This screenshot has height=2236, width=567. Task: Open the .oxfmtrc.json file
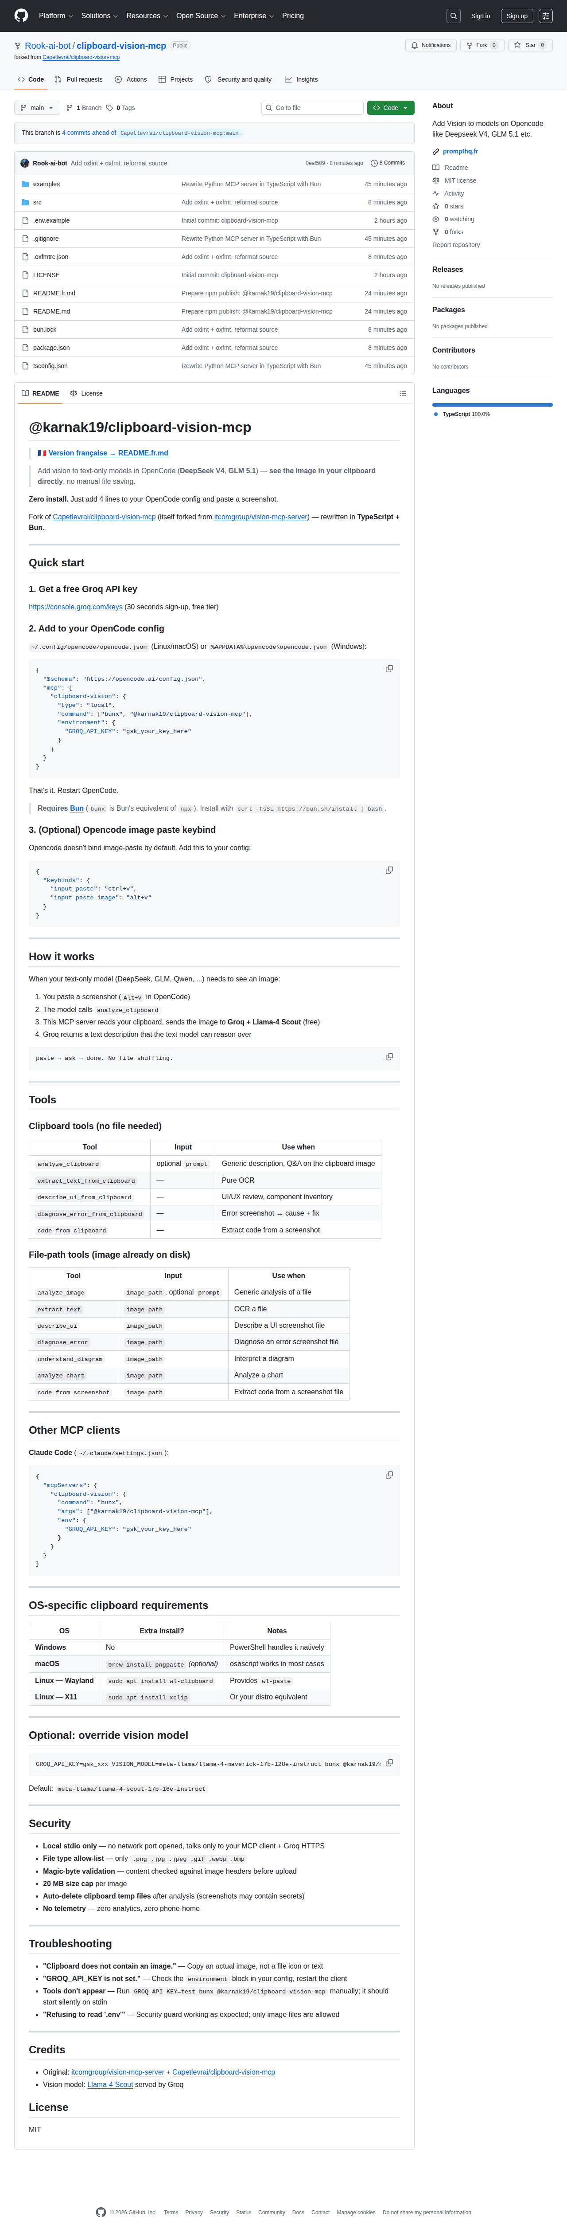(x=50, y=257)
